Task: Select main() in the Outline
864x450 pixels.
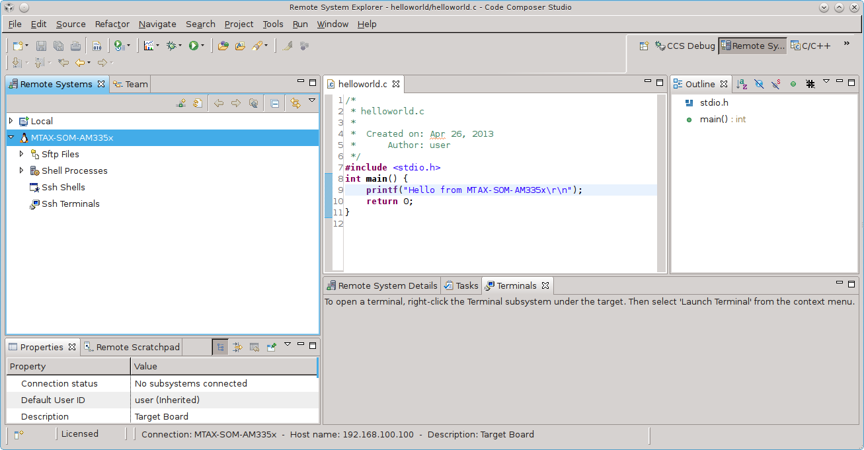Action: pyautogui.click(x=715, y=120)
